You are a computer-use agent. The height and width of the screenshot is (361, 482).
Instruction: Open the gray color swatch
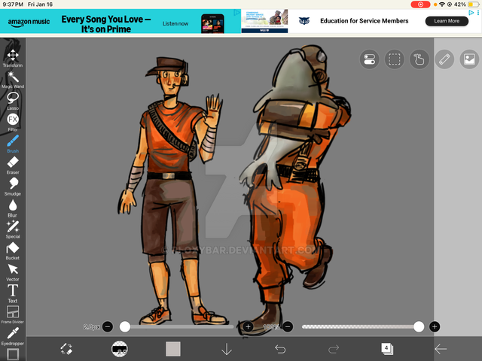click(x=173, y=349)
